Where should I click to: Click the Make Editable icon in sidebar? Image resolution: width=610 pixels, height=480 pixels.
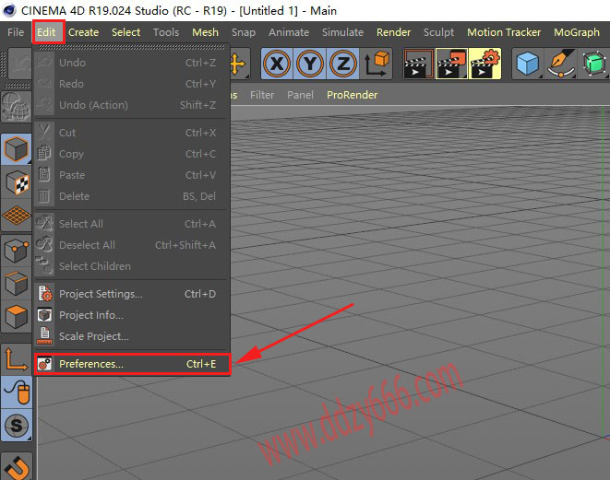16,107
